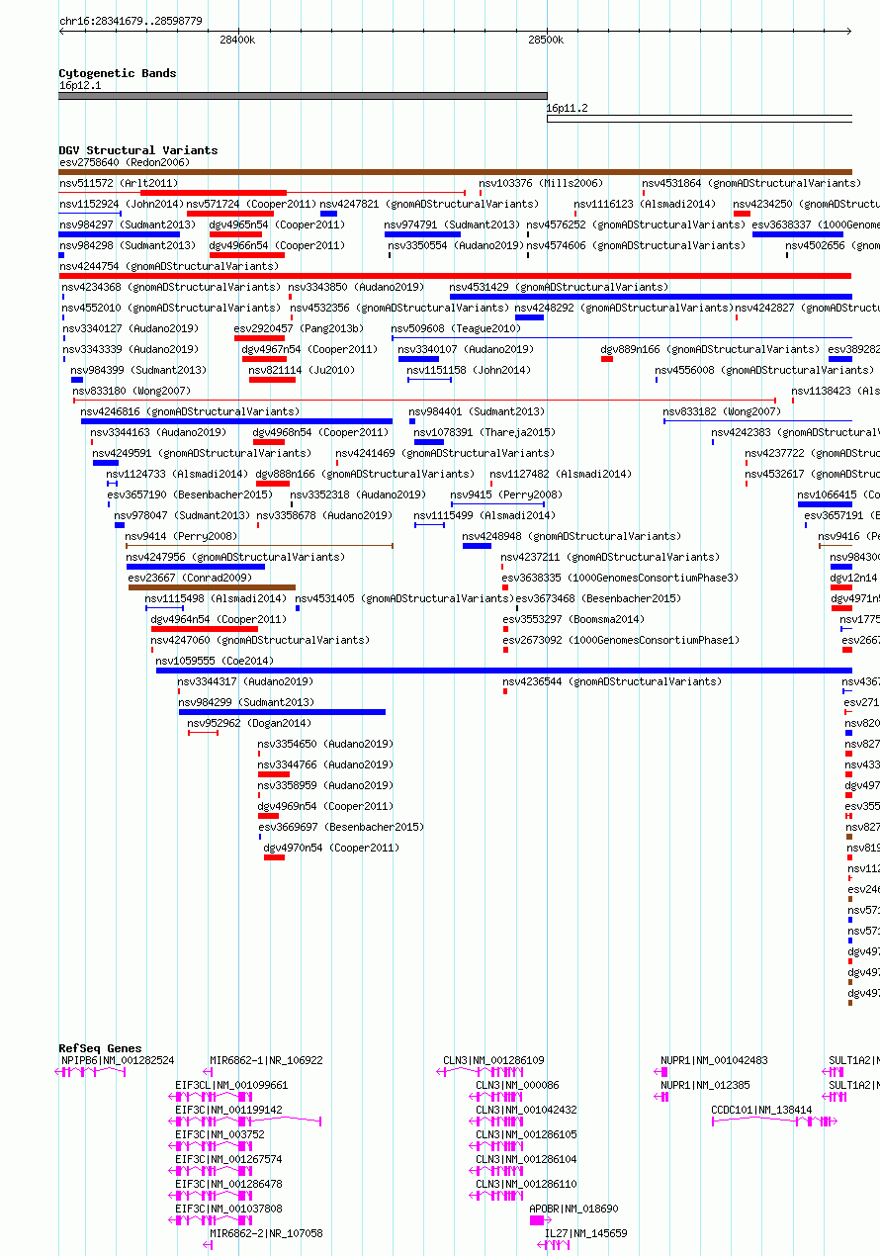
Task: Click the RefSeq Genes track title
Action: click(x=100, y=1048)
